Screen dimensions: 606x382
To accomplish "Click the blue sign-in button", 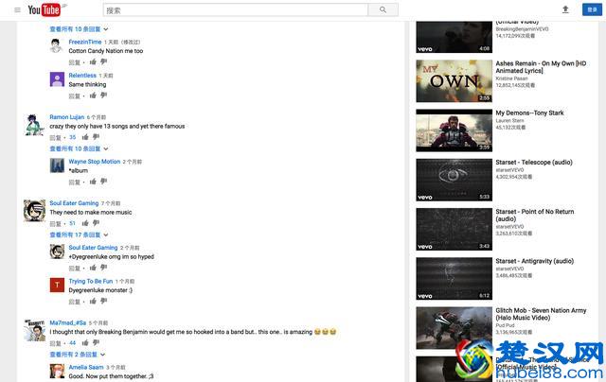I will [x=592, y=9].
